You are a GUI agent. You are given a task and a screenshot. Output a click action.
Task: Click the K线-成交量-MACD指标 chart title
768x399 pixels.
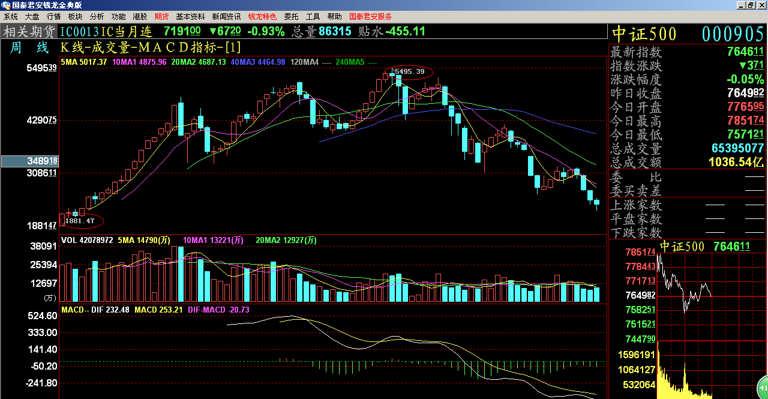(151, 47)
